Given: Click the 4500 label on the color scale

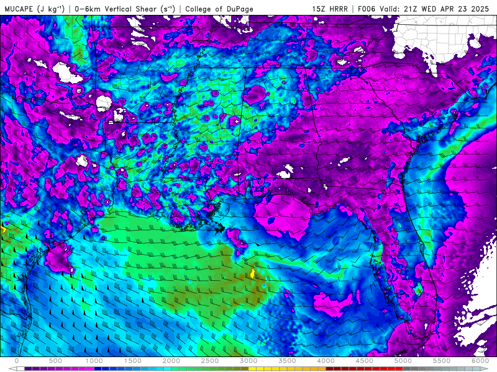Looking at the screenshot, I should point(365,361).
